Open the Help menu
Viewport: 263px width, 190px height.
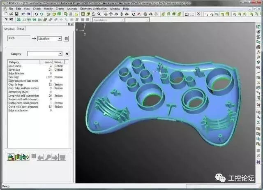coord(126,9)
